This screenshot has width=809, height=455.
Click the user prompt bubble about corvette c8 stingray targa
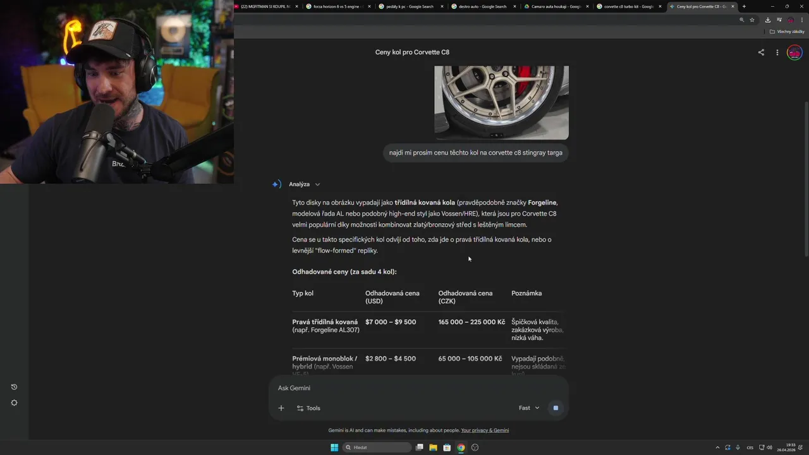(476, 153)
